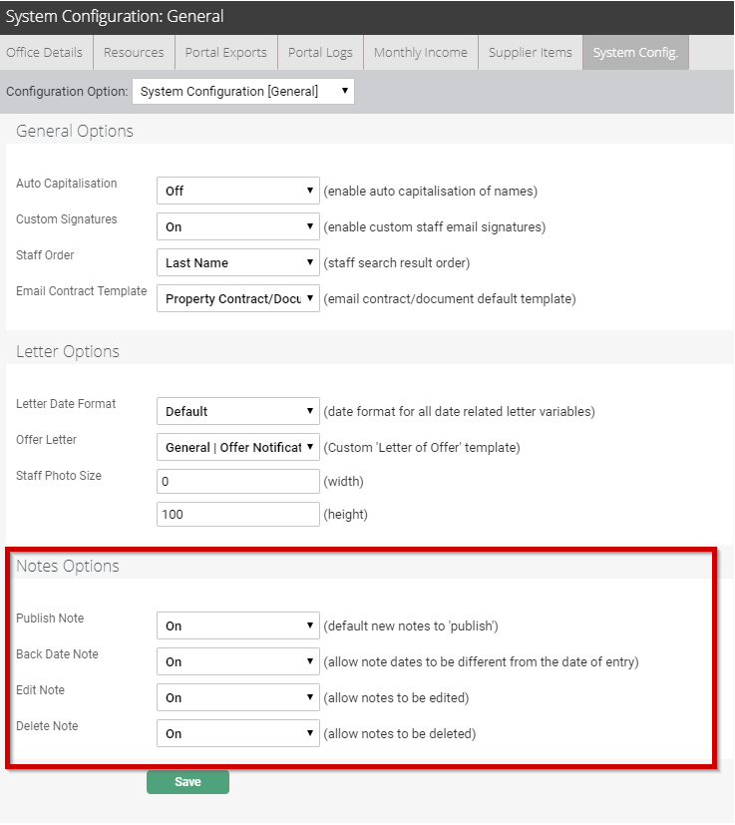Open the Supplier Items tab
The image size is (735, 825).
click(x=530, y=53)
